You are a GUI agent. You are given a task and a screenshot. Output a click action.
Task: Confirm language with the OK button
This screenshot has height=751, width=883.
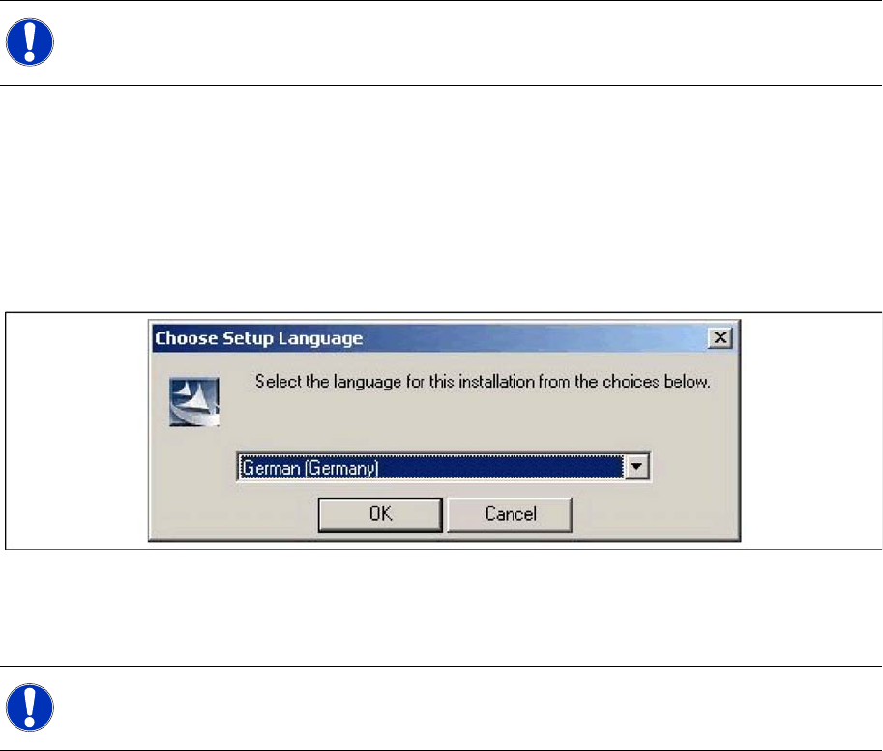point(381,514)
